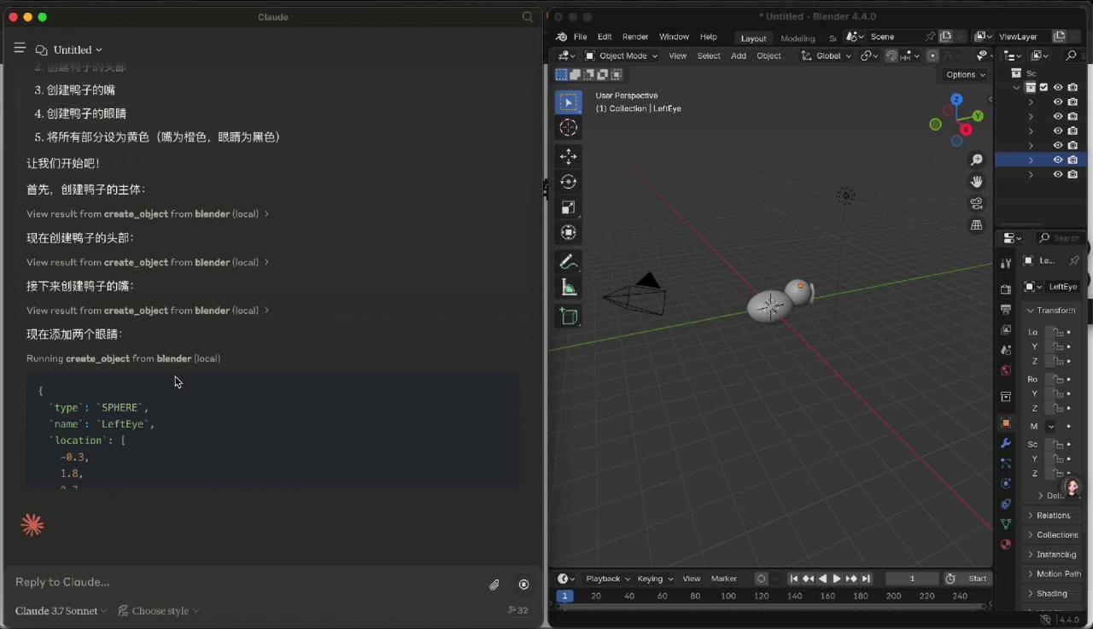1093x629 pixels.
Task: Click the red X axis on navigation gizmo
Action: pos(966,130)
